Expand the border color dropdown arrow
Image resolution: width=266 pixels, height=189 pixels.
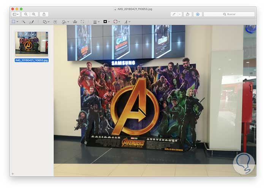[109, 22]
